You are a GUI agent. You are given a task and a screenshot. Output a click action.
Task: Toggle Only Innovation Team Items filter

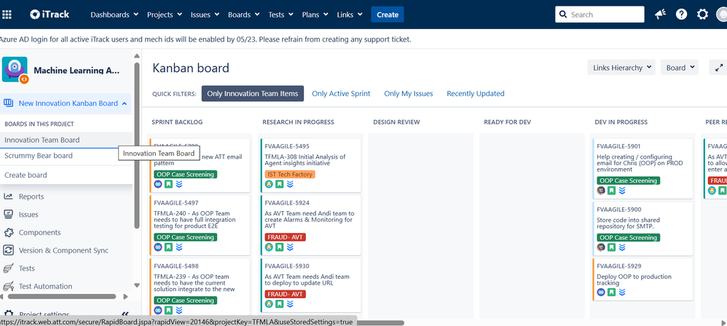pos(253,94)
